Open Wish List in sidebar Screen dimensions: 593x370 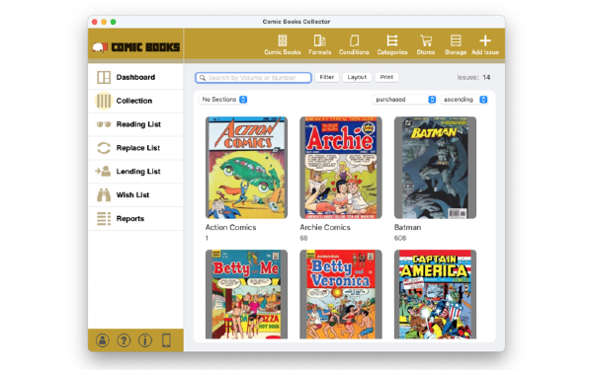click(135, 195)
